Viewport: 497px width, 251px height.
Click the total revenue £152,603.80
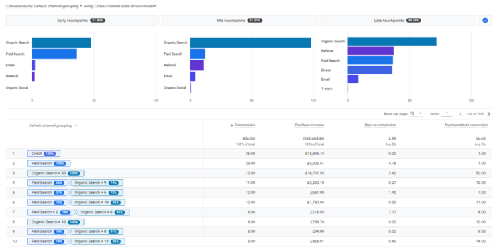click(x=313, y=139)
